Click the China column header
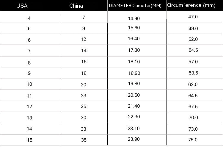Screen dimensions: 223x149 coord(76,6)
